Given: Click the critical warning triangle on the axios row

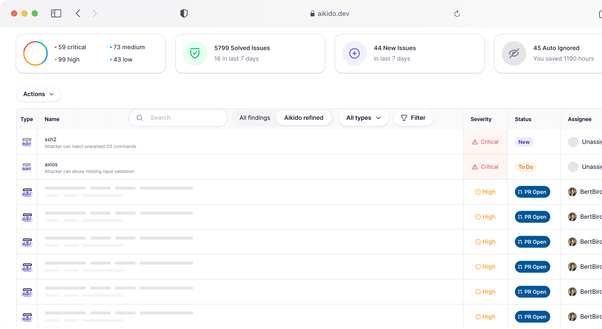Looking at the screenshot, I should pyautogui.click(x=474, y=167).
